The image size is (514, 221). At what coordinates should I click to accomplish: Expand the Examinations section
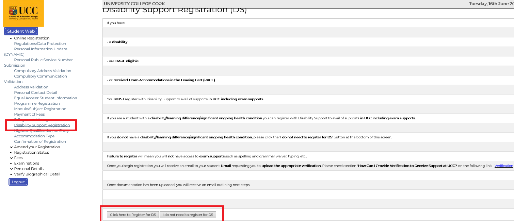[24, 163]
